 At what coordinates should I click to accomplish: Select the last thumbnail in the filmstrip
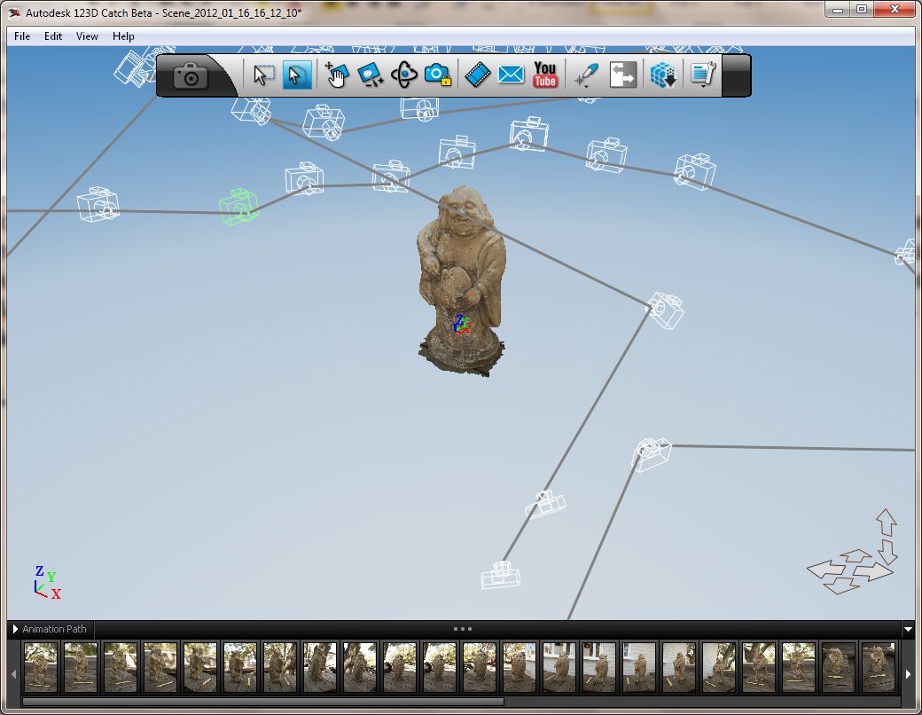coord(878,667)
